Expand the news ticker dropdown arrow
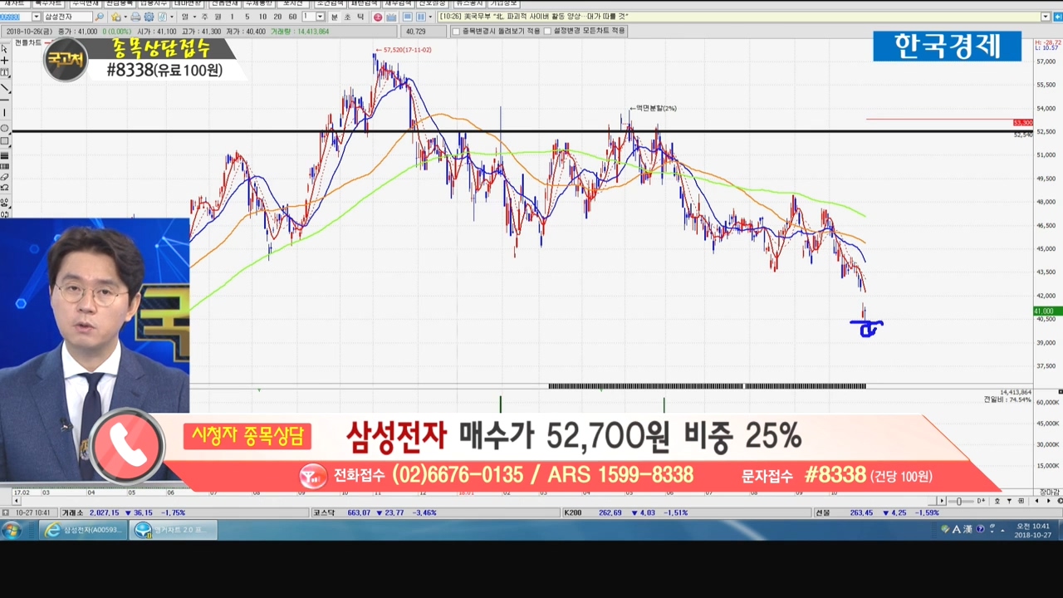This screenshot has width=1063, height=598. click(1046, 17)
